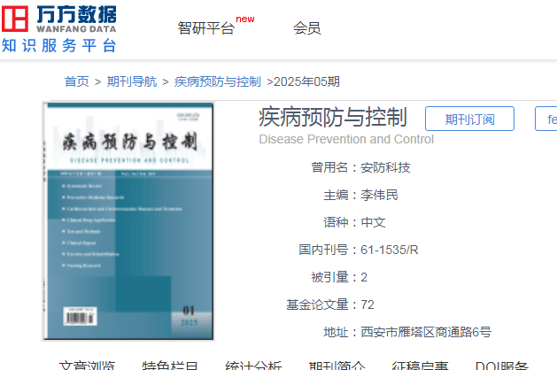The height and width of the screenshot is (370, 557).
Task: Click the Disease Prevention and Control subtitle
Action: pyautogui.click(x=346, y=139)
